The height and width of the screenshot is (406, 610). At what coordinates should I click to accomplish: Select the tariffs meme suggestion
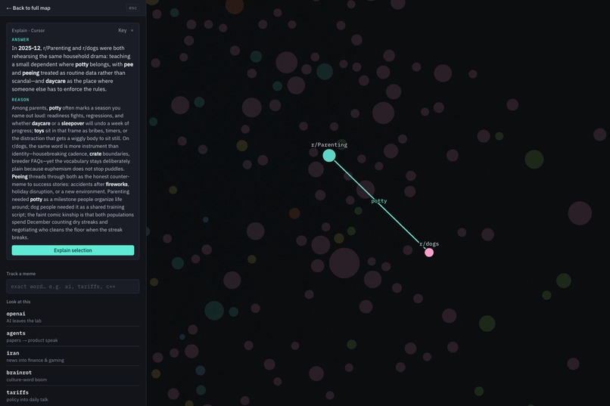pyautogui.click(x=73, y=395)
